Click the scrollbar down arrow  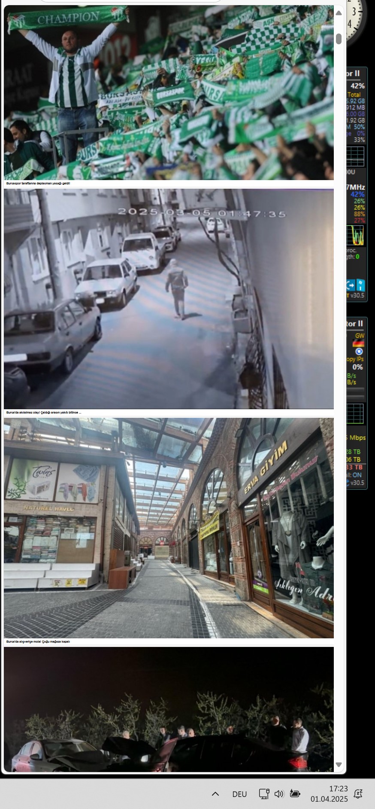339,765
